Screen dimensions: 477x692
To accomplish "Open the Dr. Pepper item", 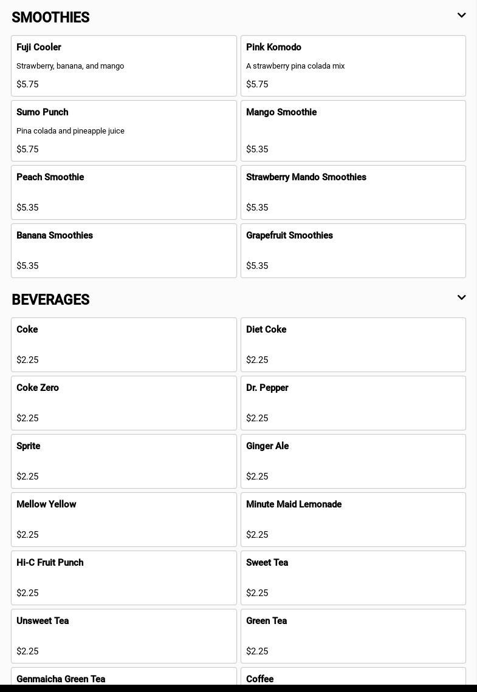I will tap(353, 402).
